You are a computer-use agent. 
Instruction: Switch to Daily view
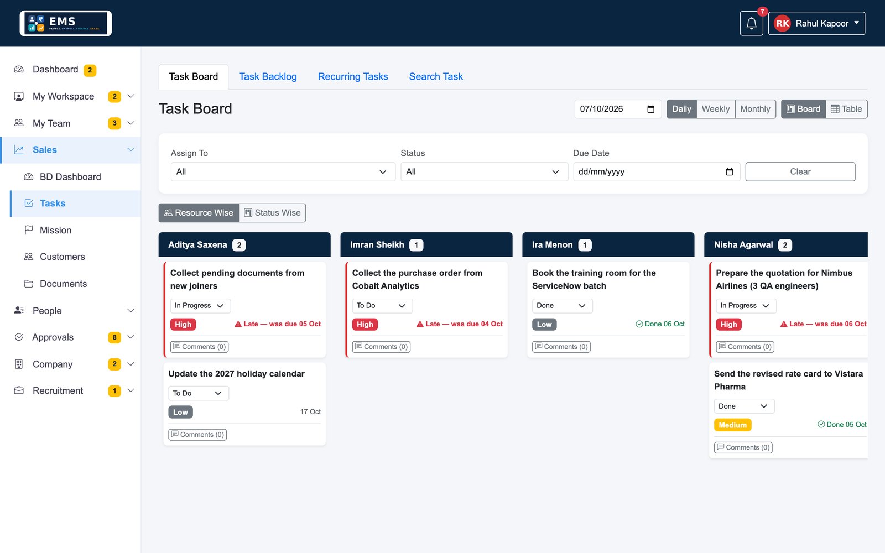coord(681,109)
